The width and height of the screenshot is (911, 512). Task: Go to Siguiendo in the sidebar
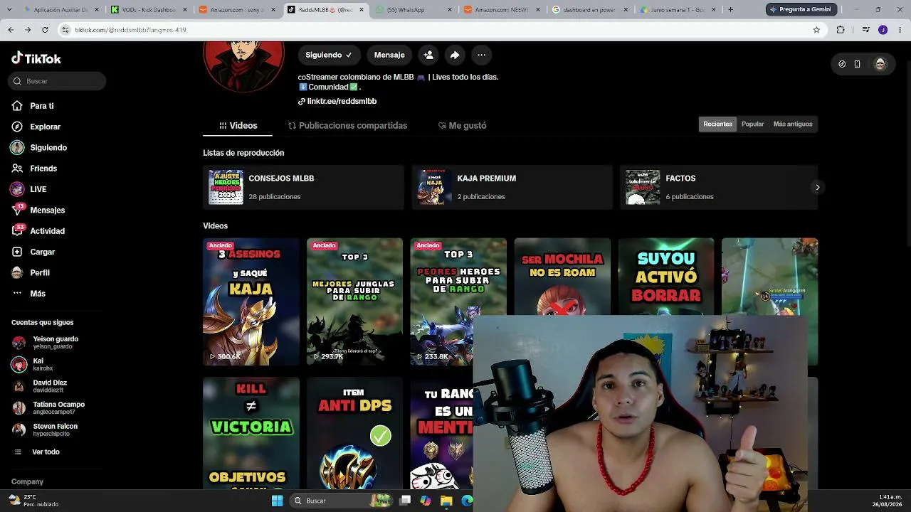[x=38, y=147]
